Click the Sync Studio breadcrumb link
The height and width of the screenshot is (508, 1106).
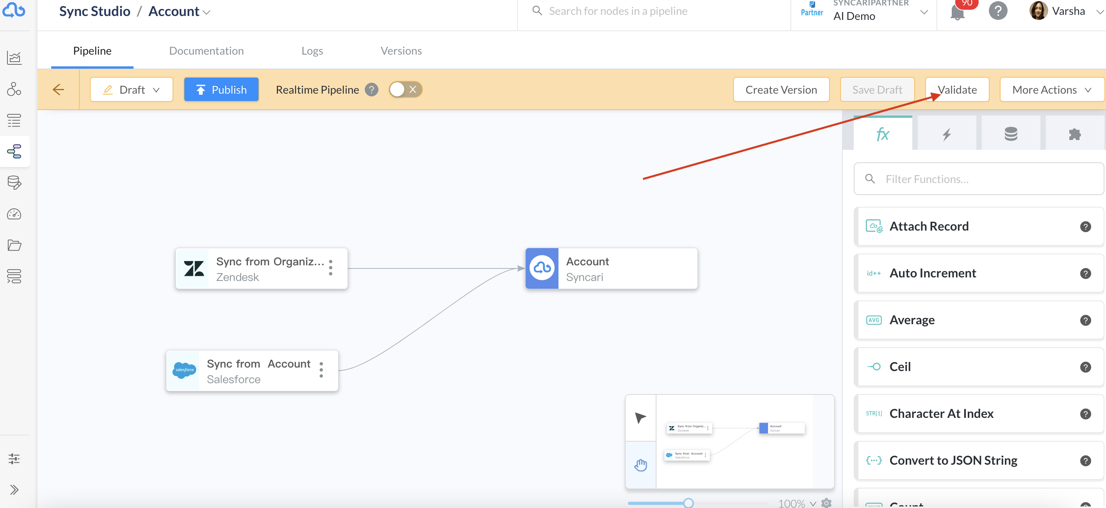(95, 11)
